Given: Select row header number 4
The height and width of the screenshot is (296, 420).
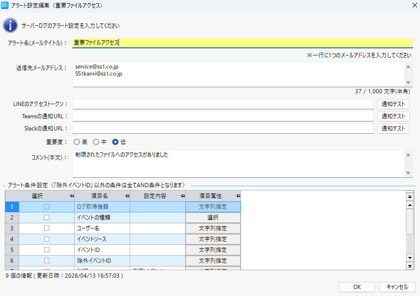Looking at the screenshot, I should 12,239.
